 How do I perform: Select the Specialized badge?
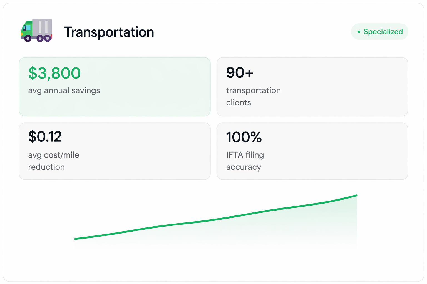pyautogui.click(x=379, y=32)
